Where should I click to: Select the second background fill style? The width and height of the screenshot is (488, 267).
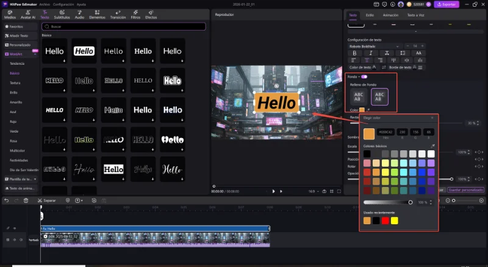pos(379,96)
